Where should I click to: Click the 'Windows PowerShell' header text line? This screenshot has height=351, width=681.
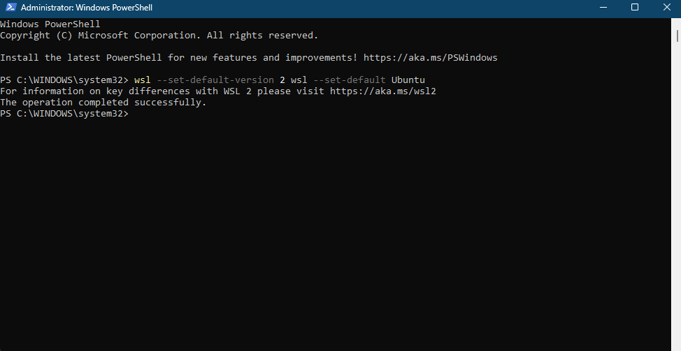coord(50,24)
